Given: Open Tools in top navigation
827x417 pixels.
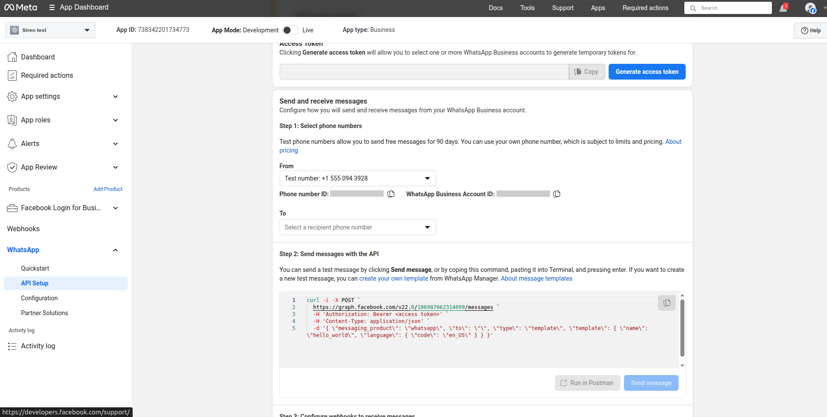Looking at the screenshot, I should pos(527,8).
